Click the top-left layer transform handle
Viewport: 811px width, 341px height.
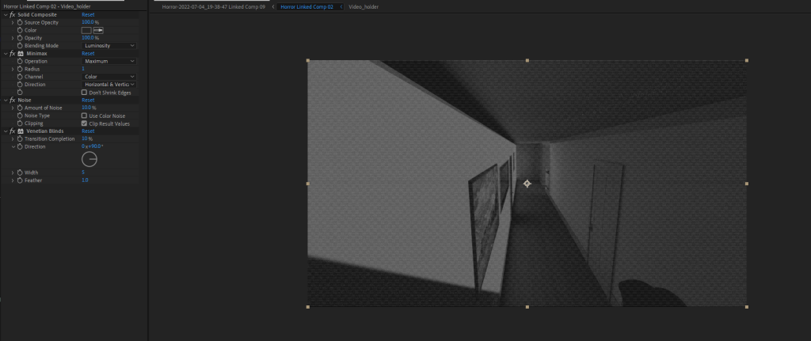click(308, 60)
